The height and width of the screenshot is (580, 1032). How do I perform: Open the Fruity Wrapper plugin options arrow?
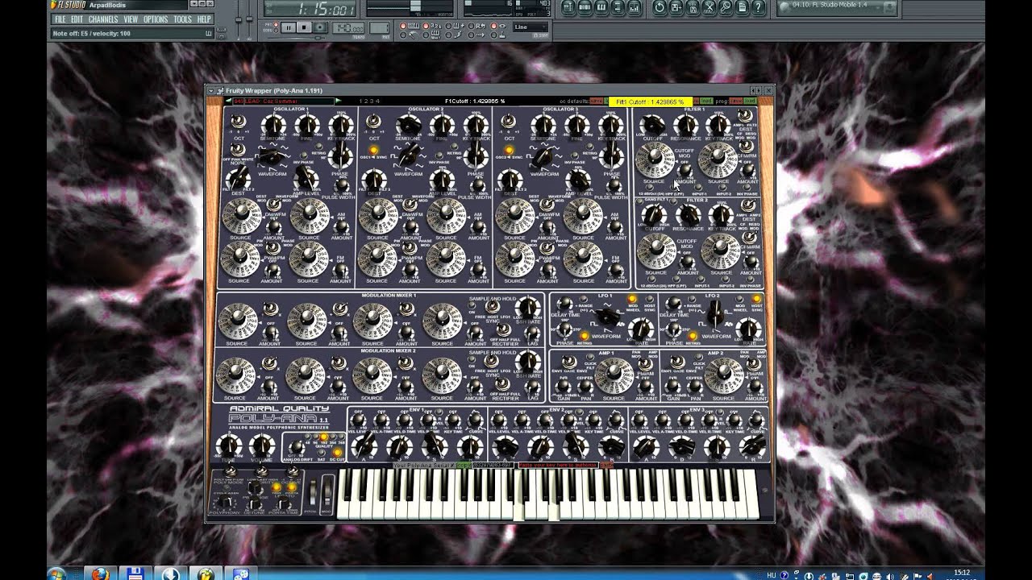[210, 91]
